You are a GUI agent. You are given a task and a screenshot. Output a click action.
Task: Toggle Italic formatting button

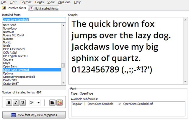(16, 103)
